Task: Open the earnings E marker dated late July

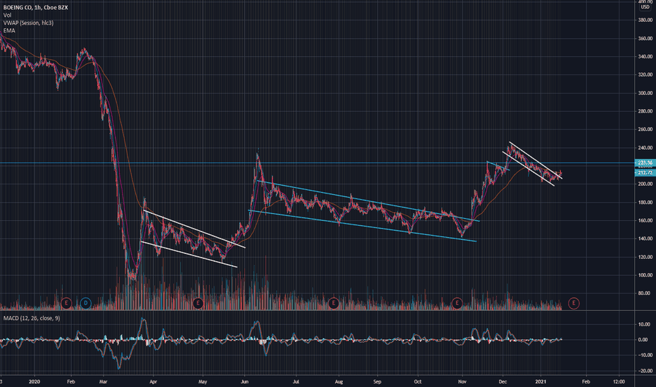Action: [334, 303]
